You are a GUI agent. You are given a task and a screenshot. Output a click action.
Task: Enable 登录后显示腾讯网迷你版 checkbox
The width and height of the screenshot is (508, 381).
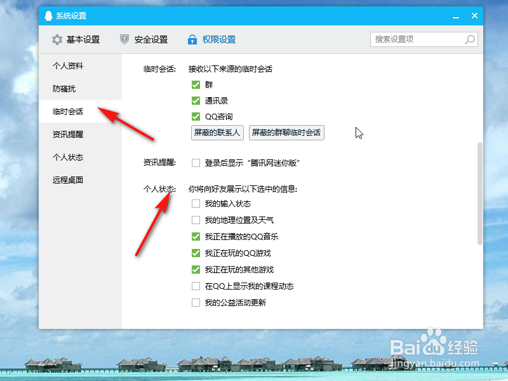pos(196,163)
